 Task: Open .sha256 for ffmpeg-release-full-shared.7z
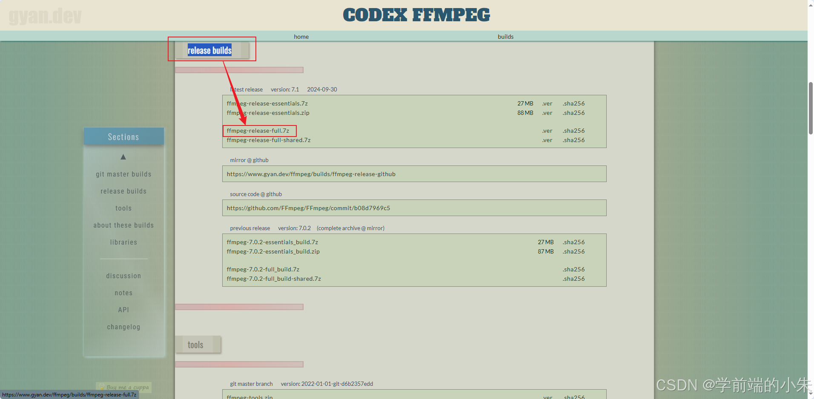[x=573, y=140]
